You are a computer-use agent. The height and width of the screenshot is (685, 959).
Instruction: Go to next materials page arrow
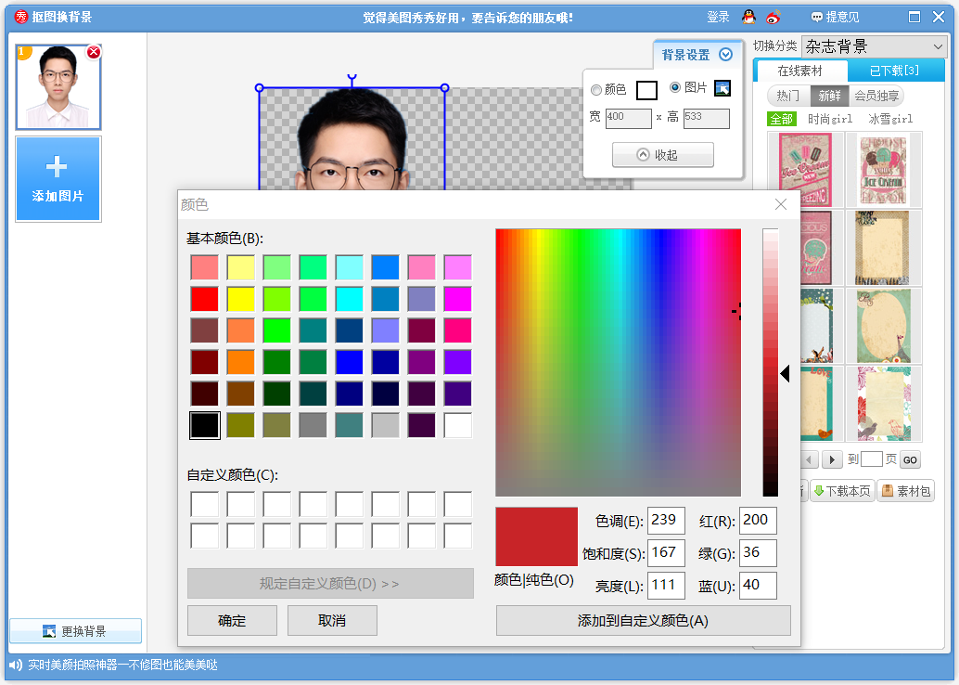(831, 459)
